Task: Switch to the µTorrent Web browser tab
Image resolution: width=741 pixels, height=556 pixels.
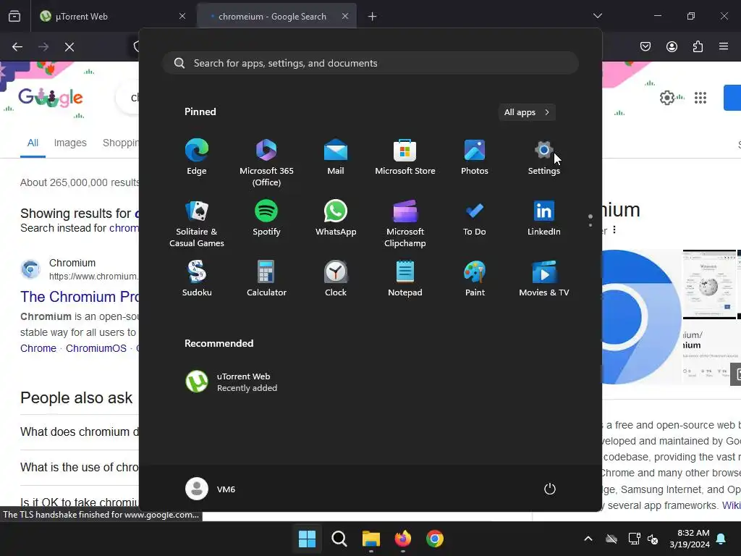Action: pyautogui.click(x=114, y=17)
